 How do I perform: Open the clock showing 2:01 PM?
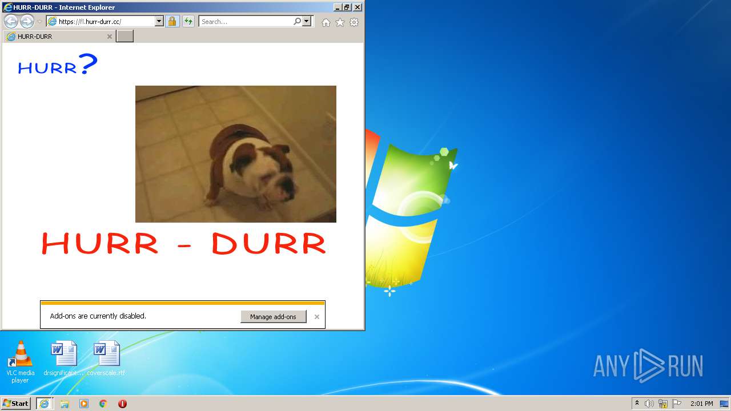[701, 404]
